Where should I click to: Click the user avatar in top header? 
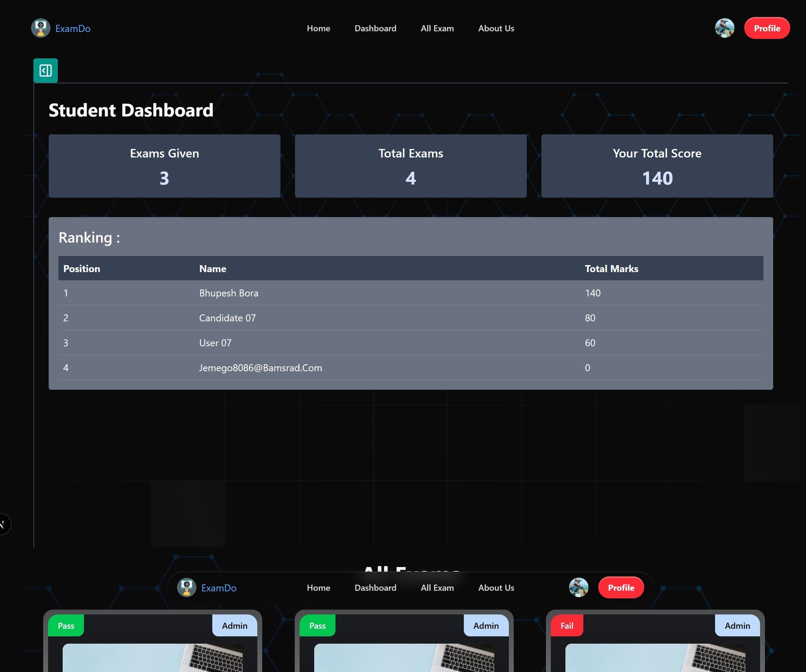[x=724, y=28]
